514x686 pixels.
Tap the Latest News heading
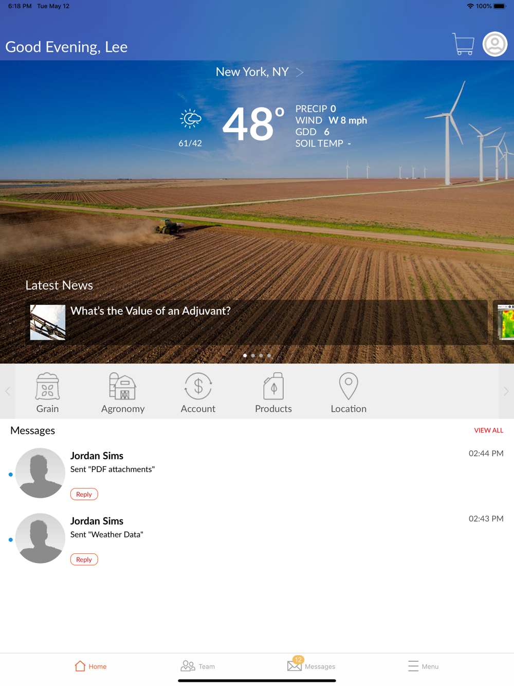click(59, 285)
